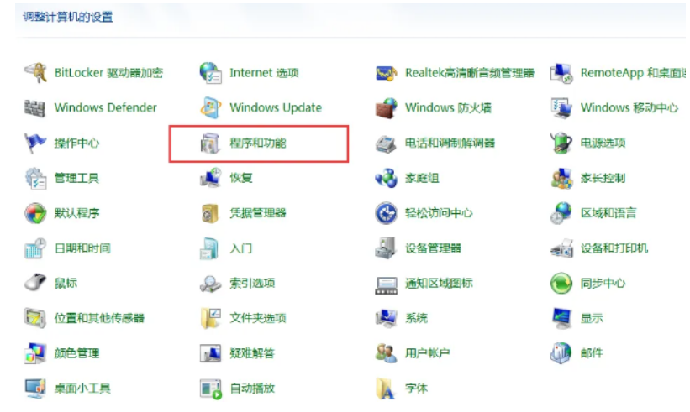Image resolution: width=690 pixels, height=412 pixels.
Task: Open the RemoteApp 和桌面连接 link
Action: click(x=633, y=72)
